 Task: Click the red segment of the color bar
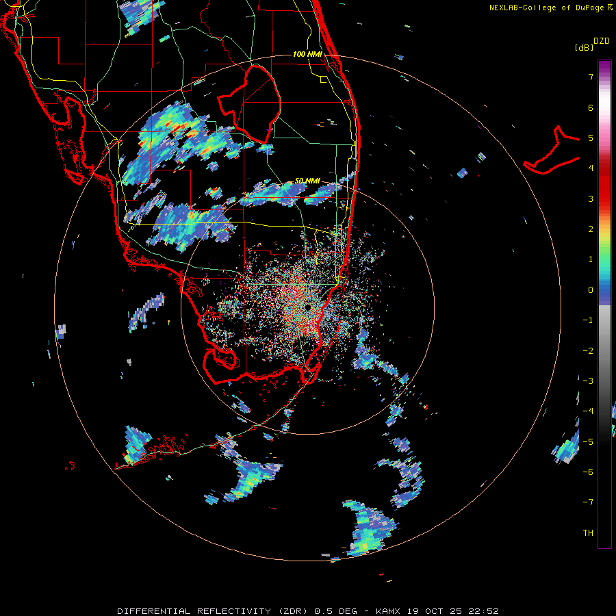click(x=604, y=185)
